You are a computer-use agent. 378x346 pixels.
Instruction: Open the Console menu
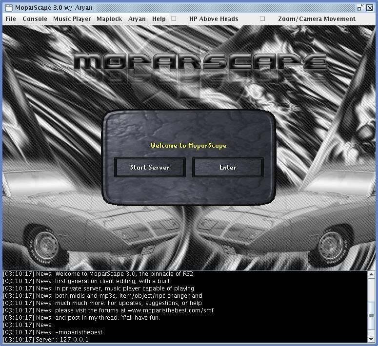pos(35,19)
